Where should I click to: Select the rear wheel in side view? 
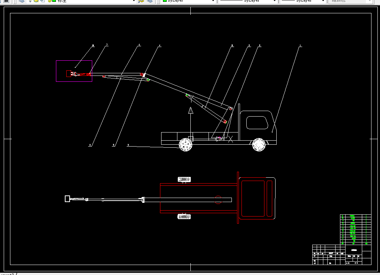point(186,145)
